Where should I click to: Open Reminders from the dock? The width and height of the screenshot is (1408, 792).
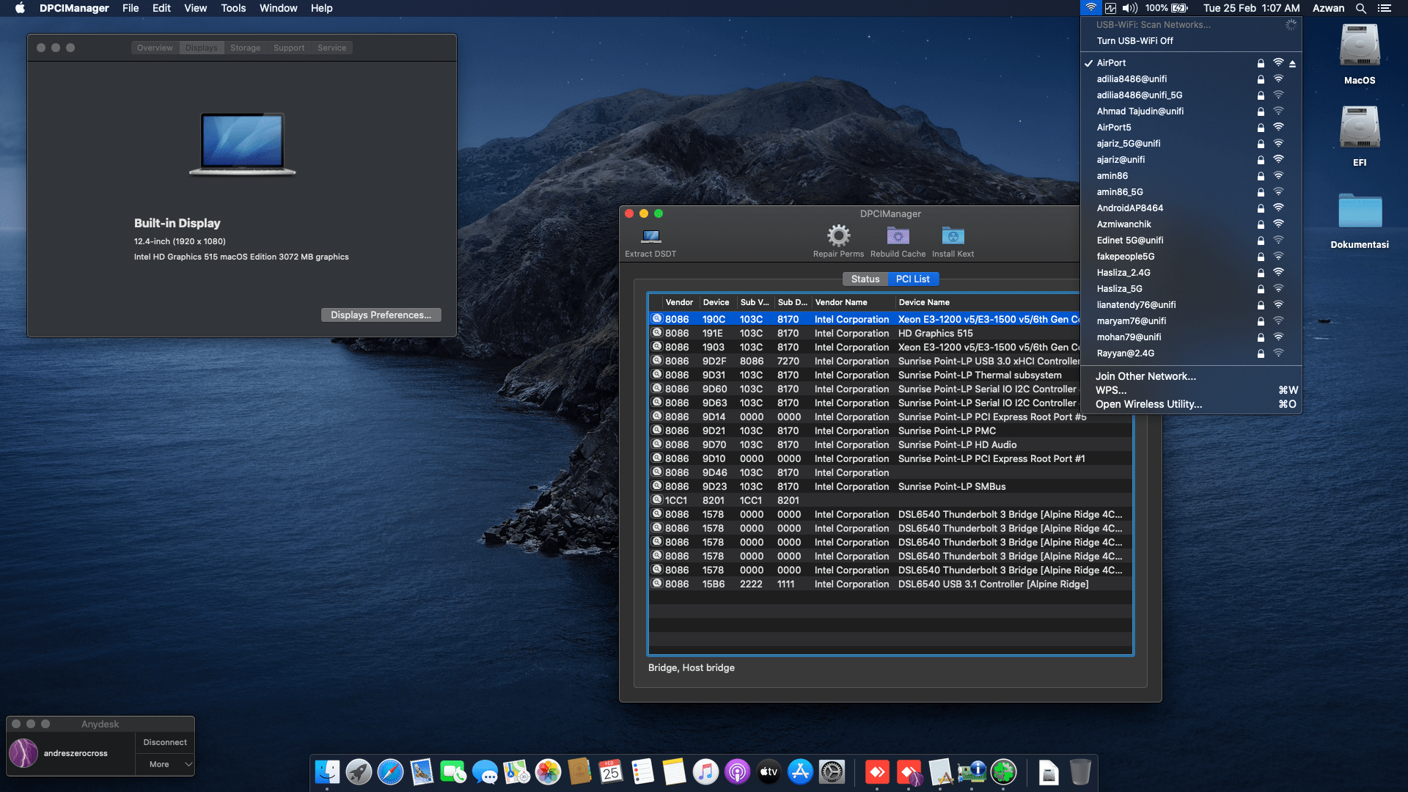pyautogui.click(x=642, y=772)
